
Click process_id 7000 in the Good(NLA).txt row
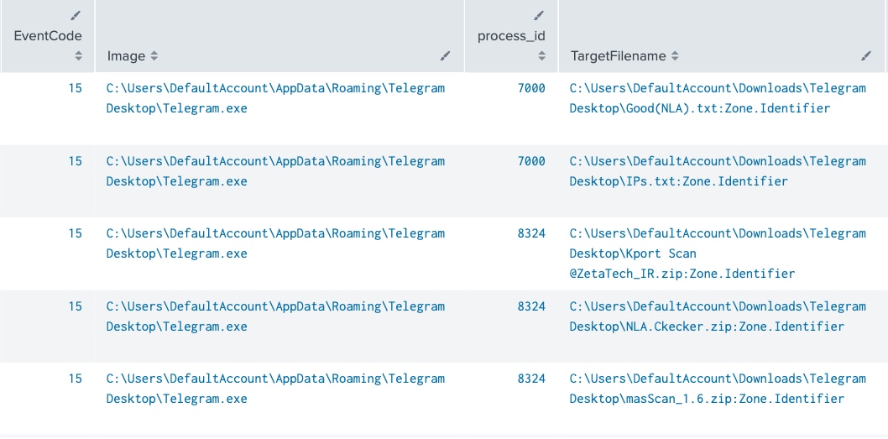pyautogui.click(x=531, y=88)
